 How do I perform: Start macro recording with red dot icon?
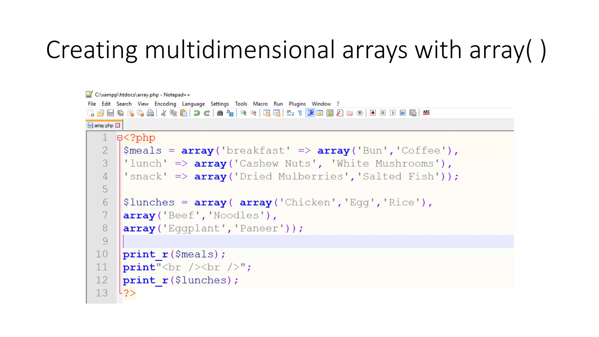coord(373,113)
